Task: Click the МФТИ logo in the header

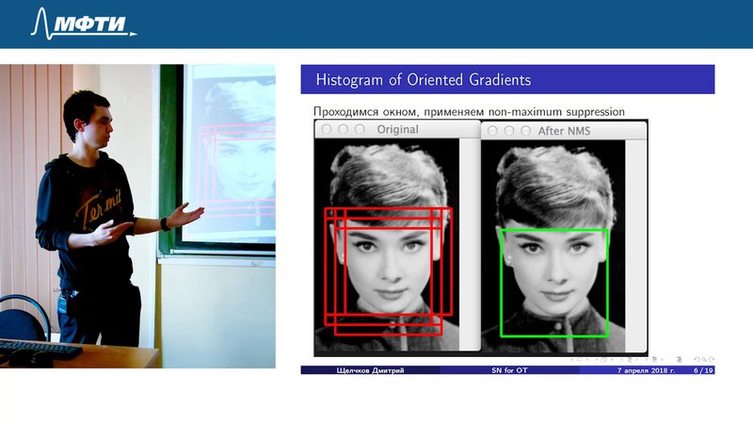Action: coord(83,23)
